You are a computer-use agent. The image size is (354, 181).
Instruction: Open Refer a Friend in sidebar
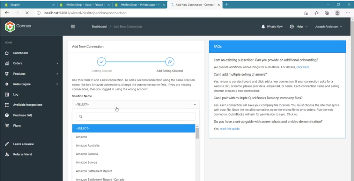[x=22, y=154]
